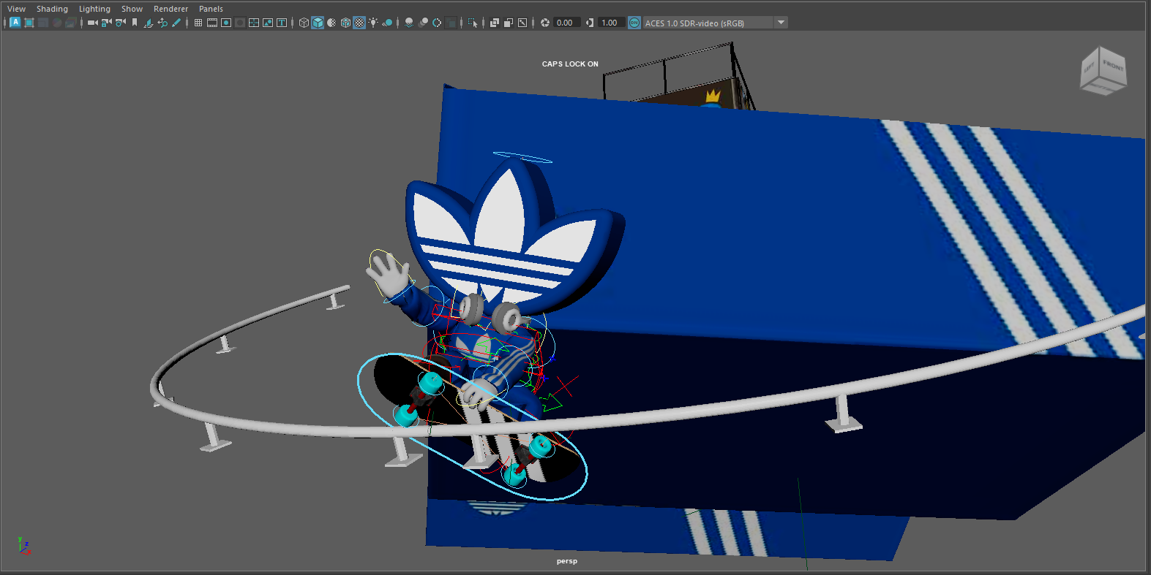Open the Shading panel menu
1151x575 pixels.
click(52, 9)
